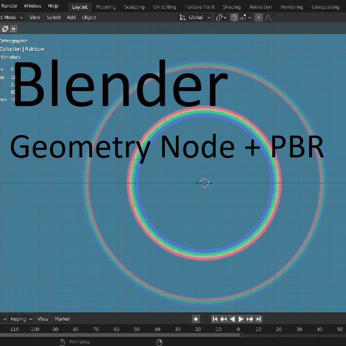This screenshot has width=346, height=346.
Task: Click the dashed square select mode icon
Action: tap(14, 29)
